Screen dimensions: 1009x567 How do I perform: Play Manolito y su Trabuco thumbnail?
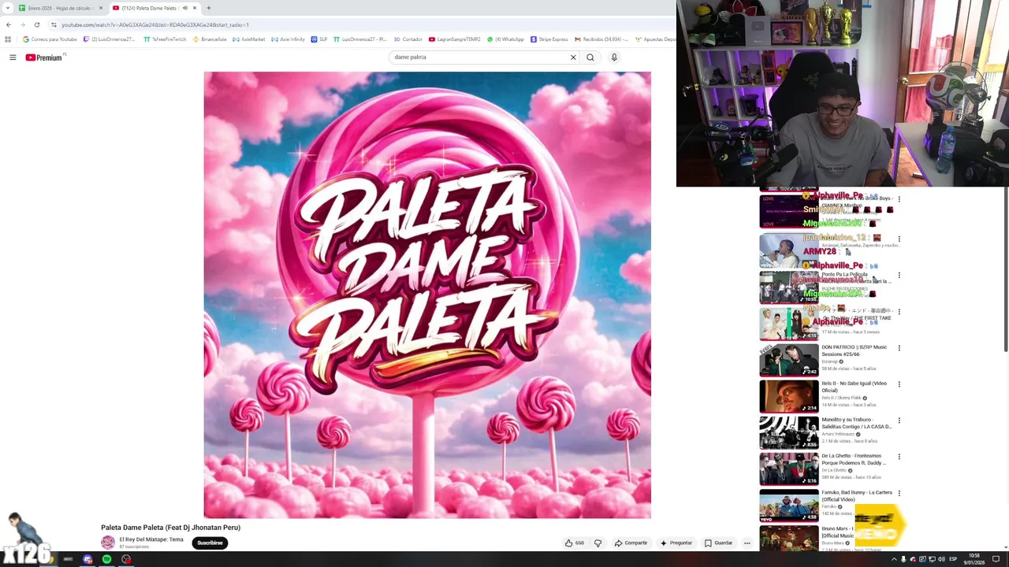click(x=789, y=432)
